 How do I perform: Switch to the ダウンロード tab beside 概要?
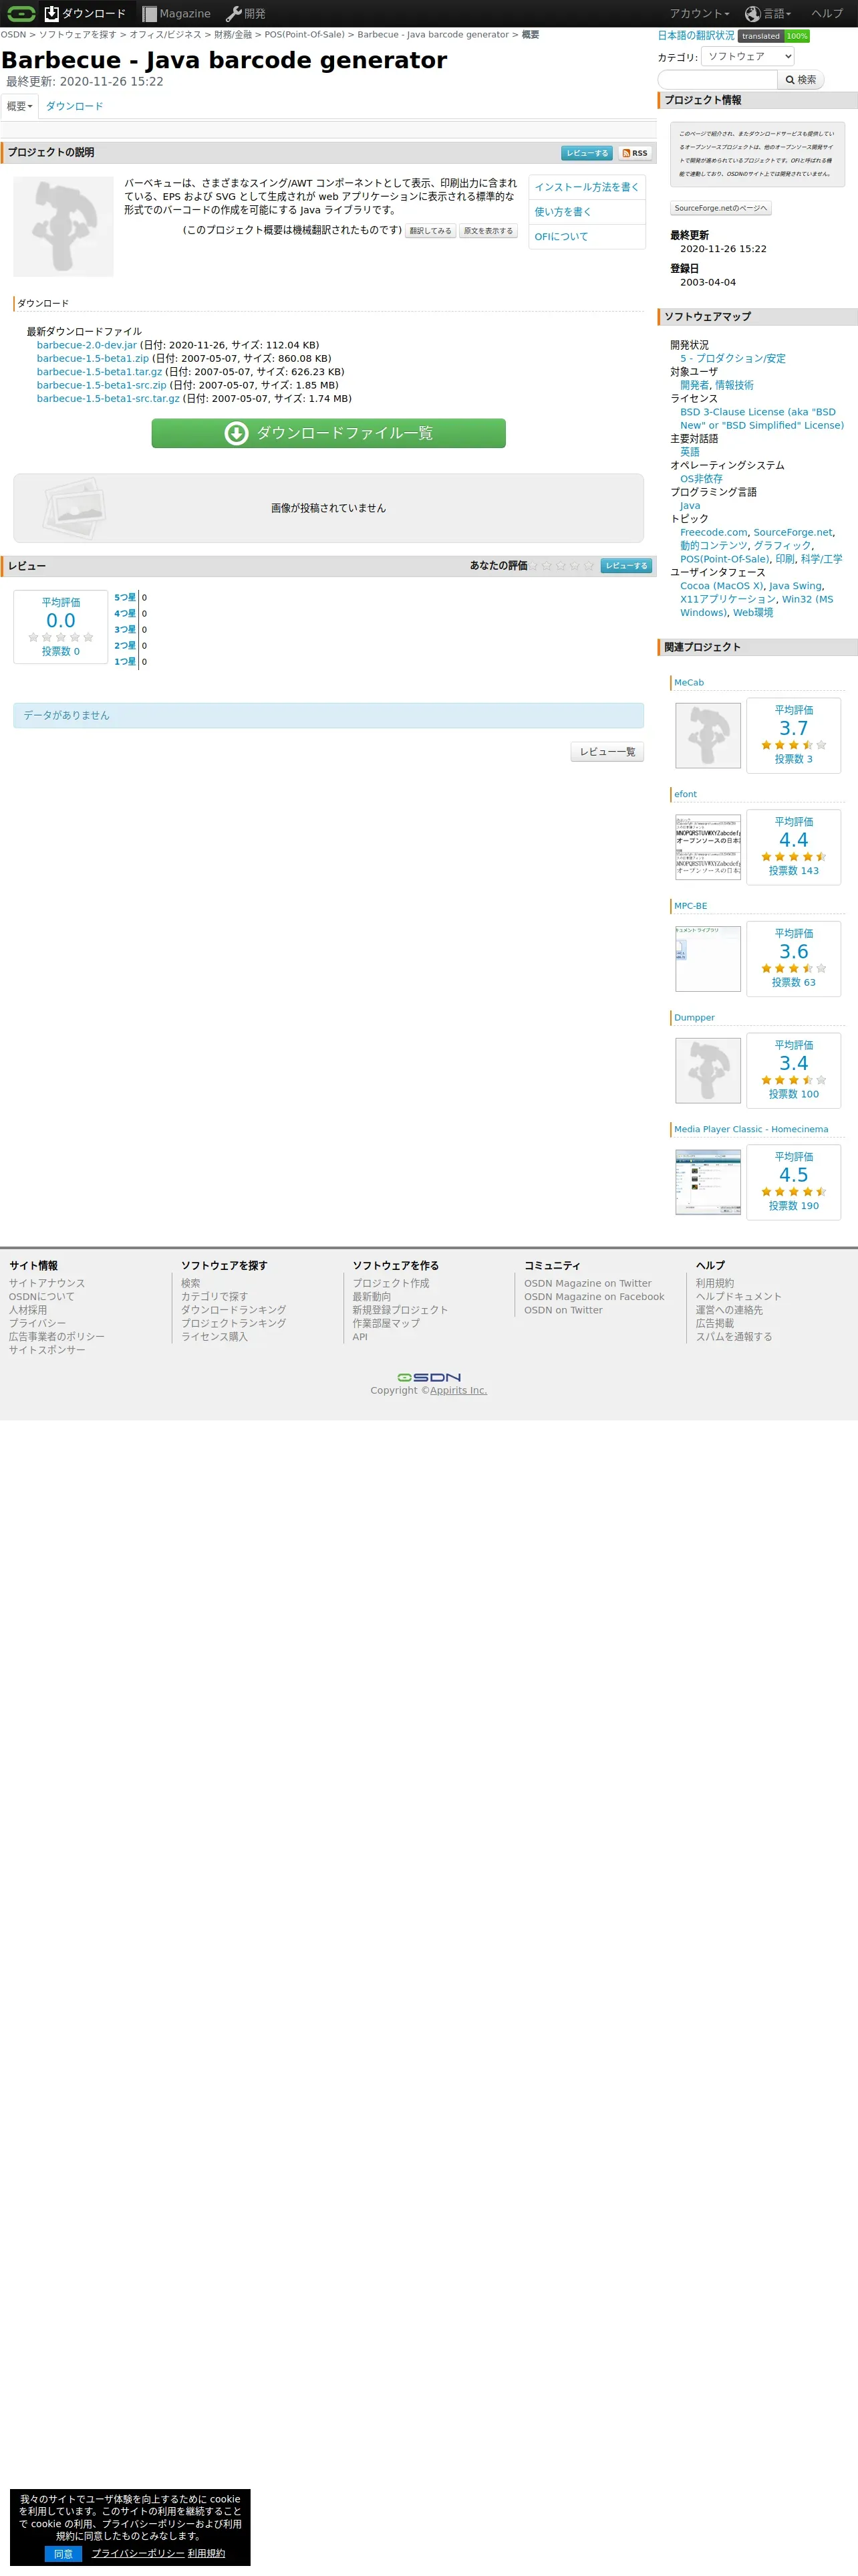(x=75, y=106)
